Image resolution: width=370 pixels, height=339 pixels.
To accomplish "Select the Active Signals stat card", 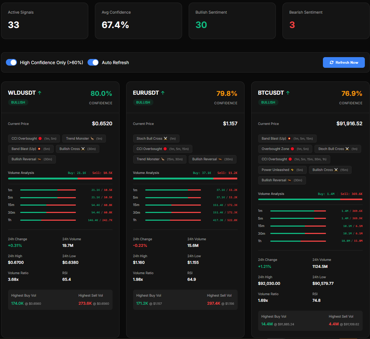I will pyautogui.click(x=45, y=21).
